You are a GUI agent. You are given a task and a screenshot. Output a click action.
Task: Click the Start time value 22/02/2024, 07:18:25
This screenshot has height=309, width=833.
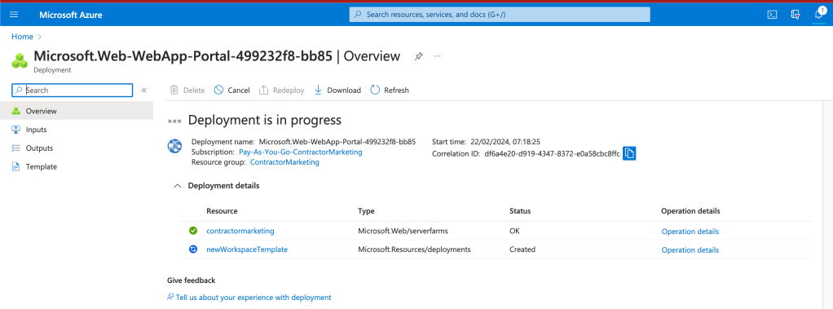[x=505, y=142]
